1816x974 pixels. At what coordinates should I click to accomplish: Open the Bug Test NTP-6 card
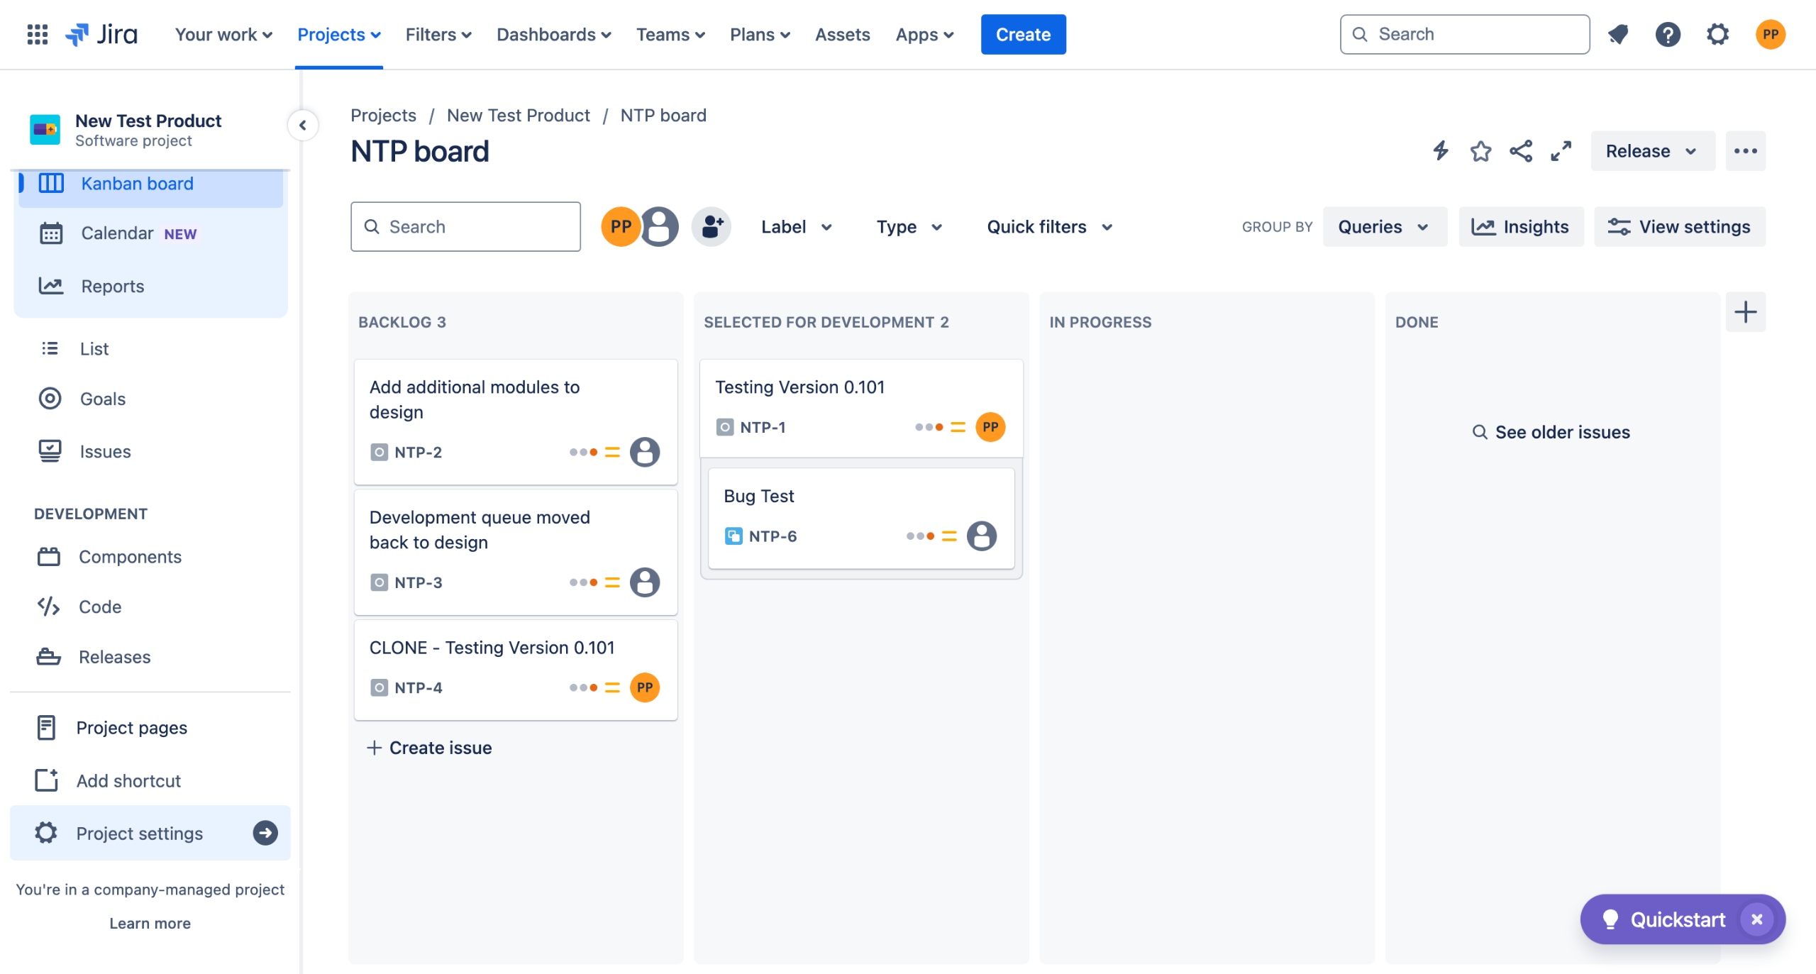[x=860, y=516]
